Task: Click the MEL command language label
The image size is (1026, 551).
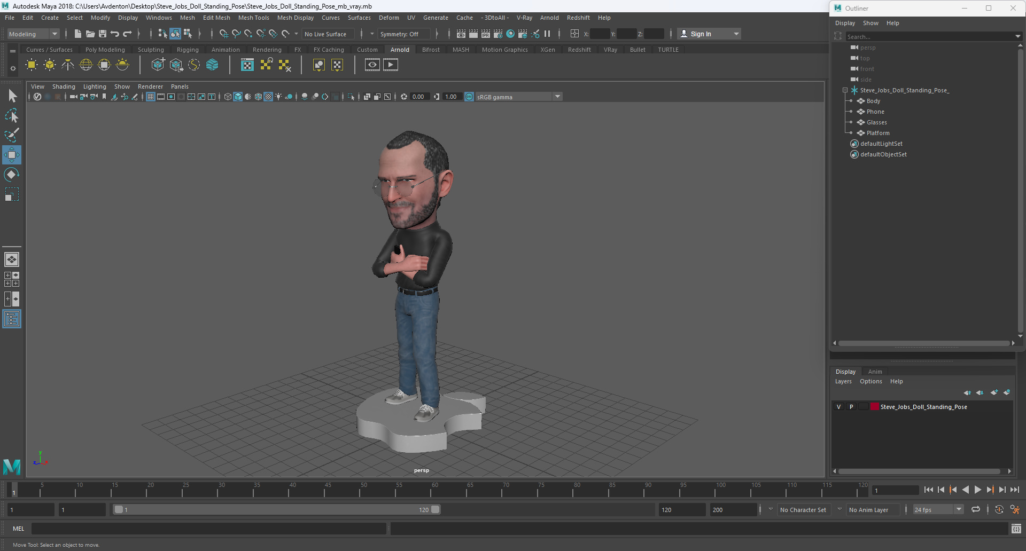Action: coord(19,529)
